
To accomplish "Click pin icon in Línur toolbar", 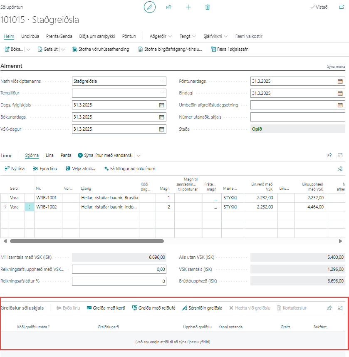I will [x=340, y=169].
